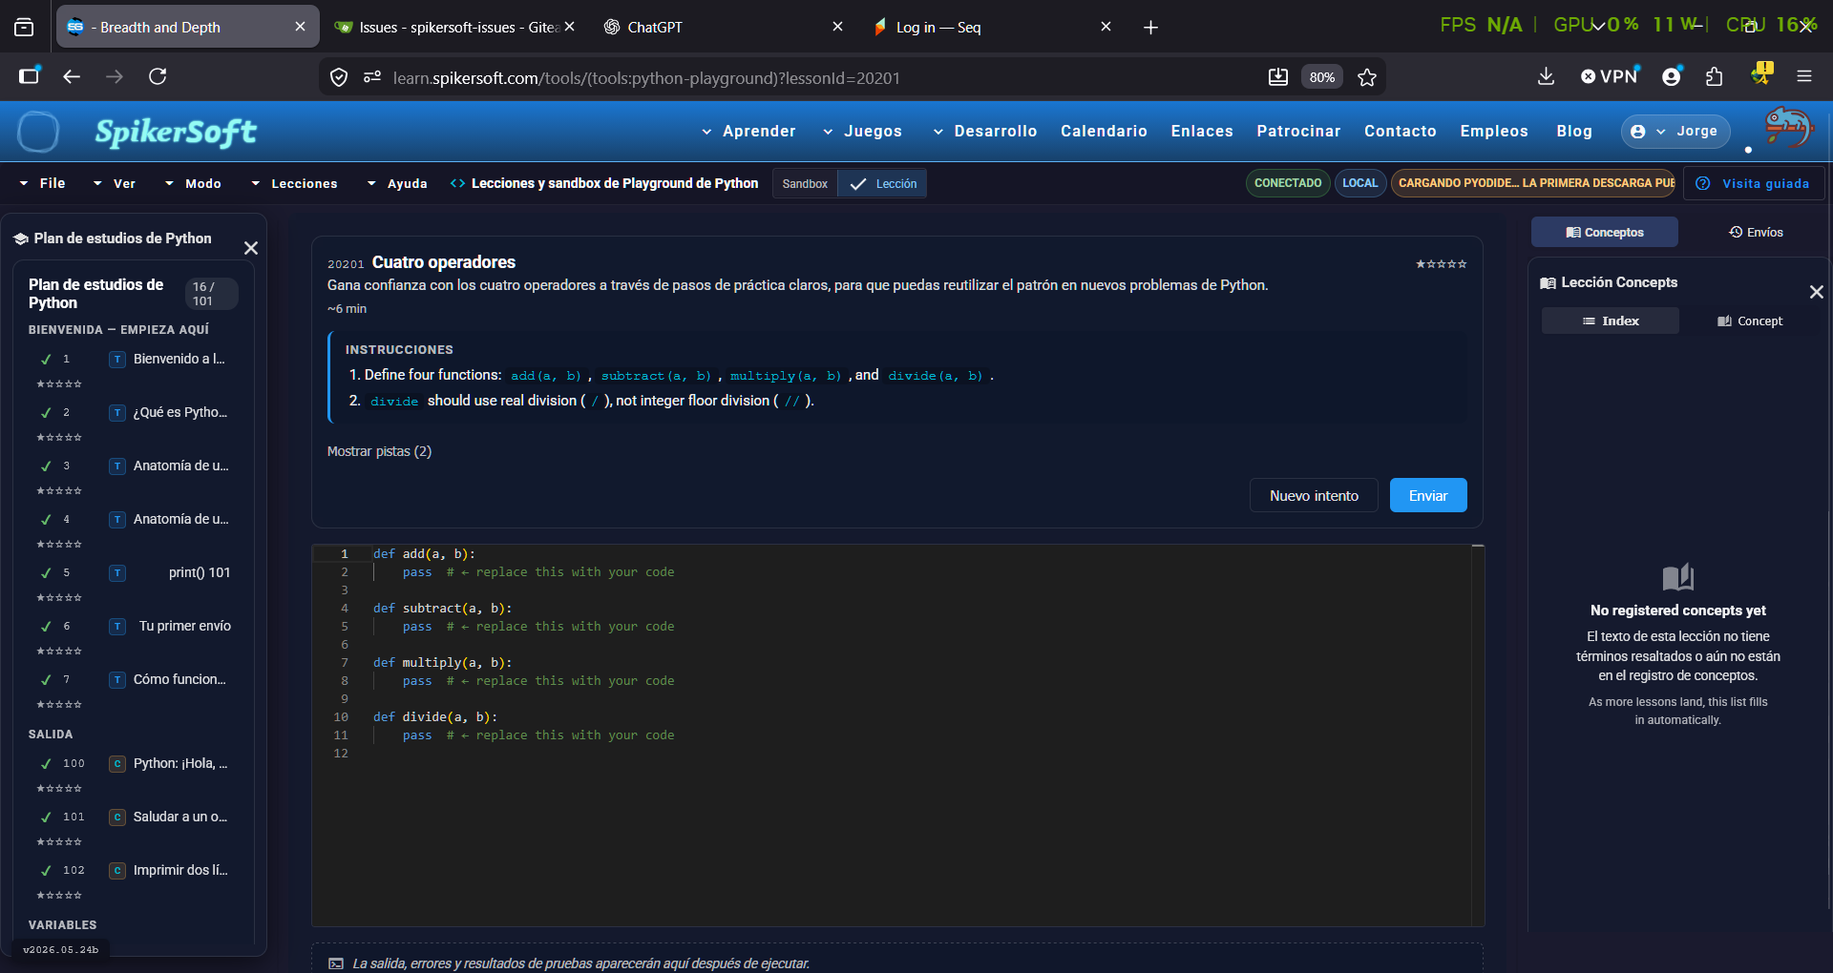Switch the mode toggle to Lección

click(883, 183)
